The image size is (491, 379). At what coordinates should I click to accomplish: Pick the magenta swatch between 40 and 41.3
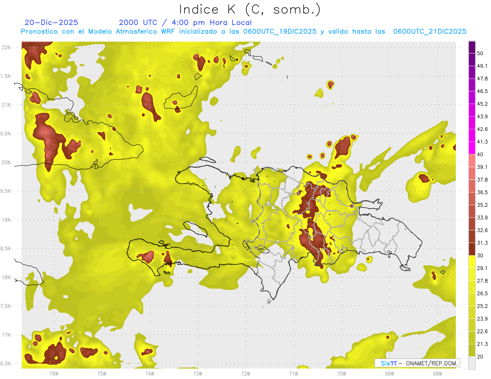[x=472, y=148]
